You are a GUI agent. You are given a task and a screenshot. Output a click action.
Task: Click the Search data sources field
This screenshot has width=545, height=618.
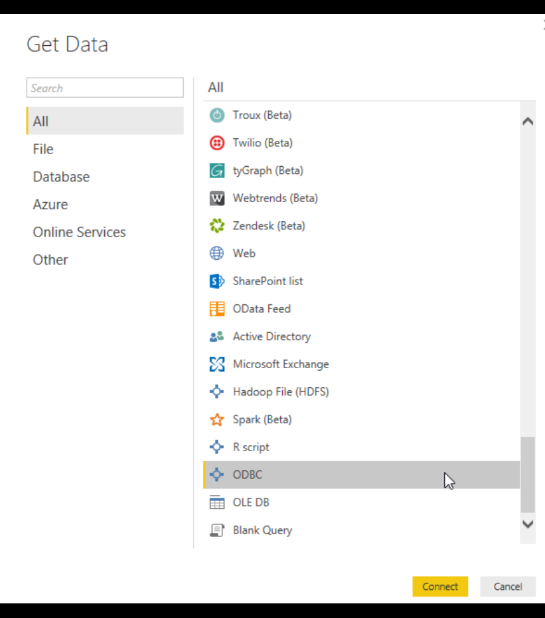[105, 88]
